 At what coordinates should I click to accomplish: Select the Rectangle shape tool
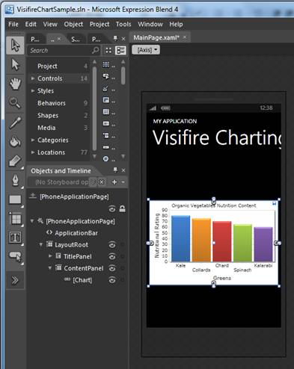(15, 199)
